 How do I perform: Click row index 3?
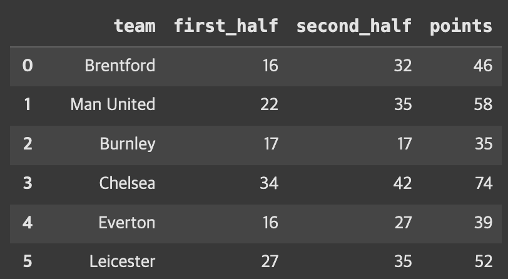tap(28, 183)
